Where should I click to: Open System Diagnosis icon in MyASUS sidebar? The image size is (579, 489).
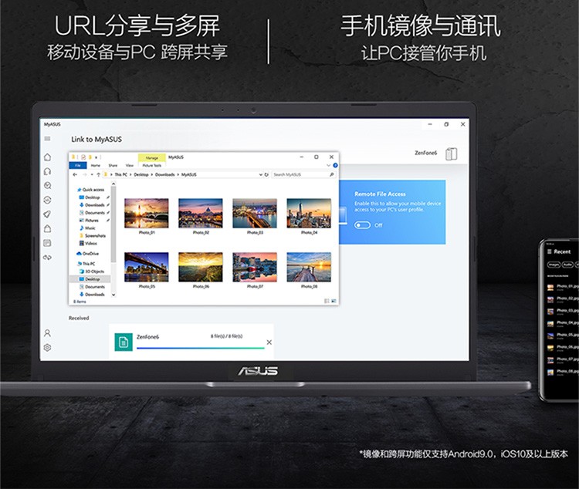coord(47,186)
